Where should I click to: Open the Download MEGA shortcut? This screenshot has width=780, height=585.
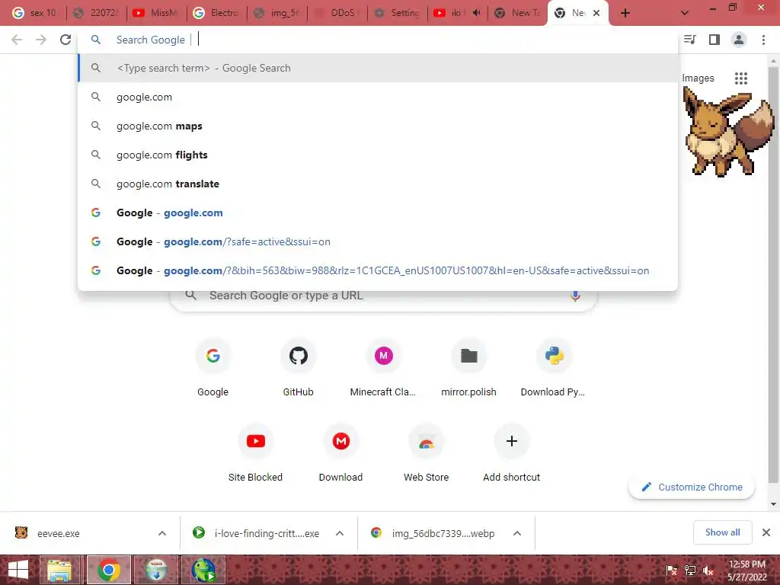[x=340, y=453]
